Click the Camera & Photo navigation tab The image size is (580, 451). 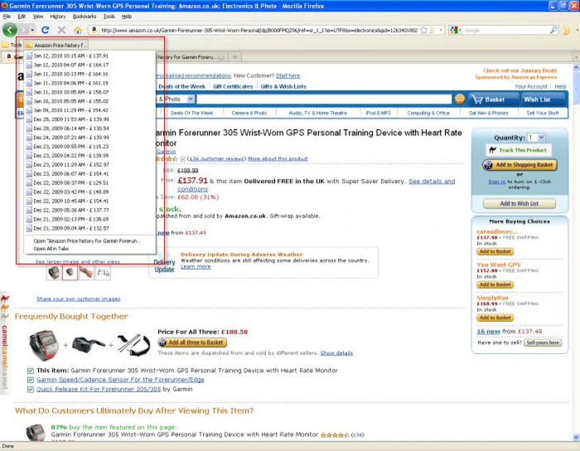click(x=249, y=113)
